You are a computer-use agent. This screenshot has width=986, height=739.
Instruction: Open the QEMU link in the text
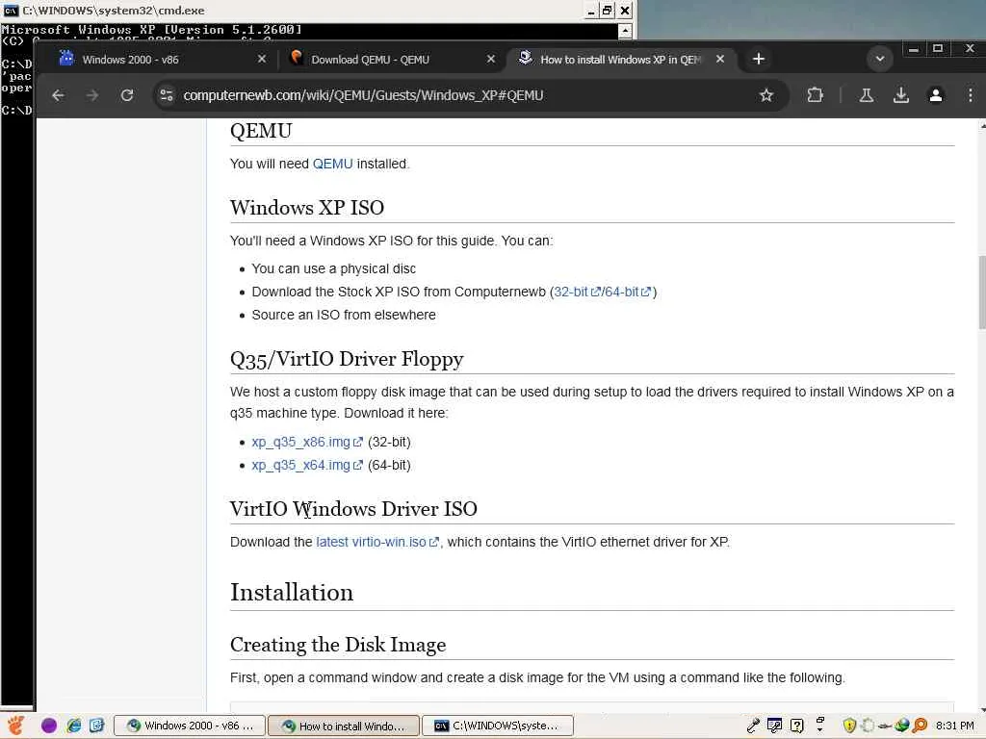332,164
